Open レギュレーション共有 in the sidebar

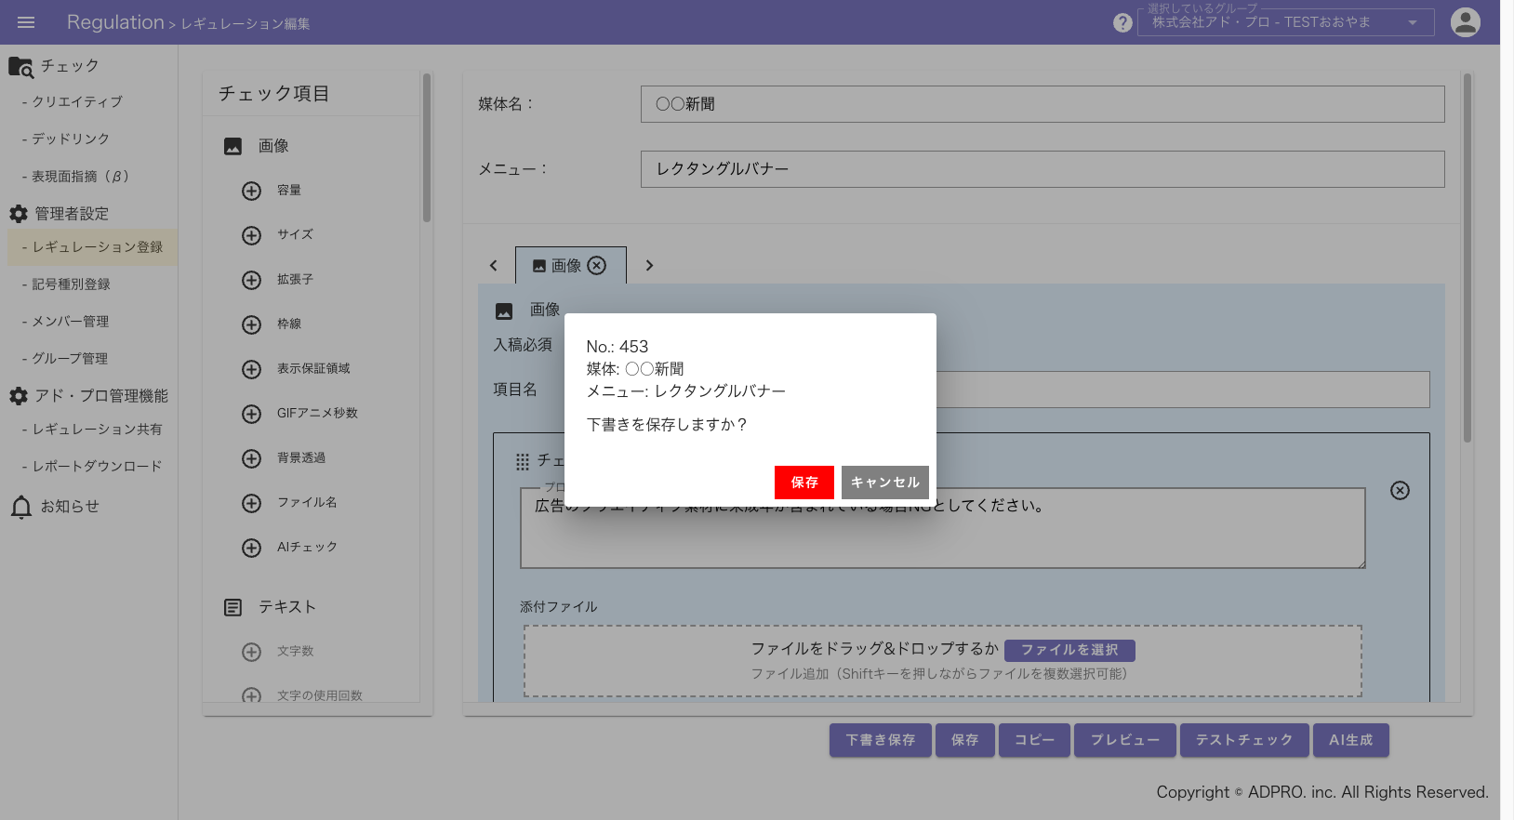point(97,430)
